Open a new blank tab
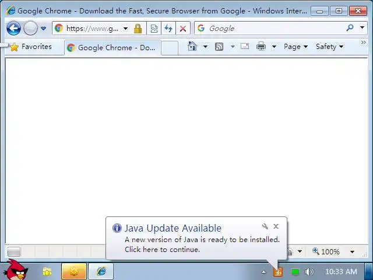Image resolution: width=373 pixels, height=280 pixels. coord(170,48)
